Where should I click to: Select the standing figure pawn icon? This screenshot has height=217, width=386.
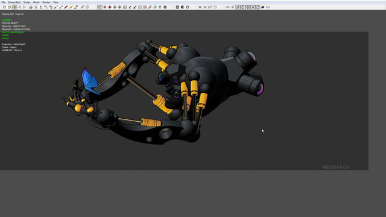point(40,7)
